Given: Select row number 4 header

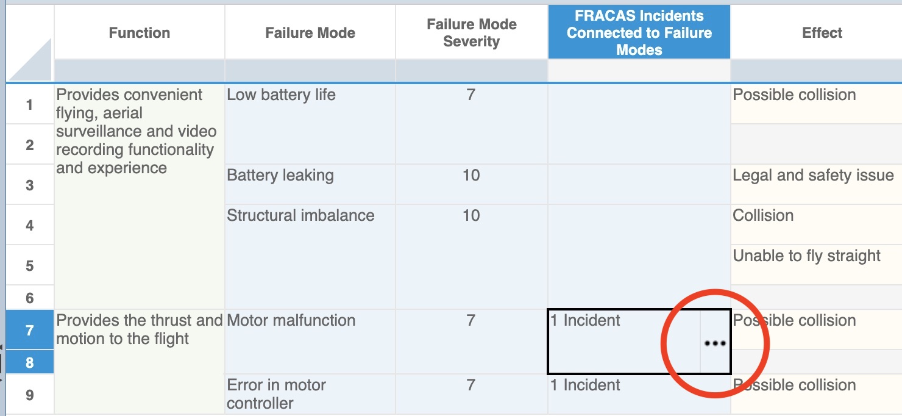Looking at the screenshot, I should (x=29, y=225).
